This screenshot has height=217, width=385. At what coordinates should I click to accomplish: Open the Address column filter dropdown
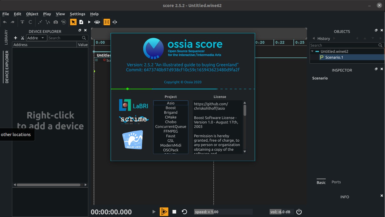pos(37,38)
